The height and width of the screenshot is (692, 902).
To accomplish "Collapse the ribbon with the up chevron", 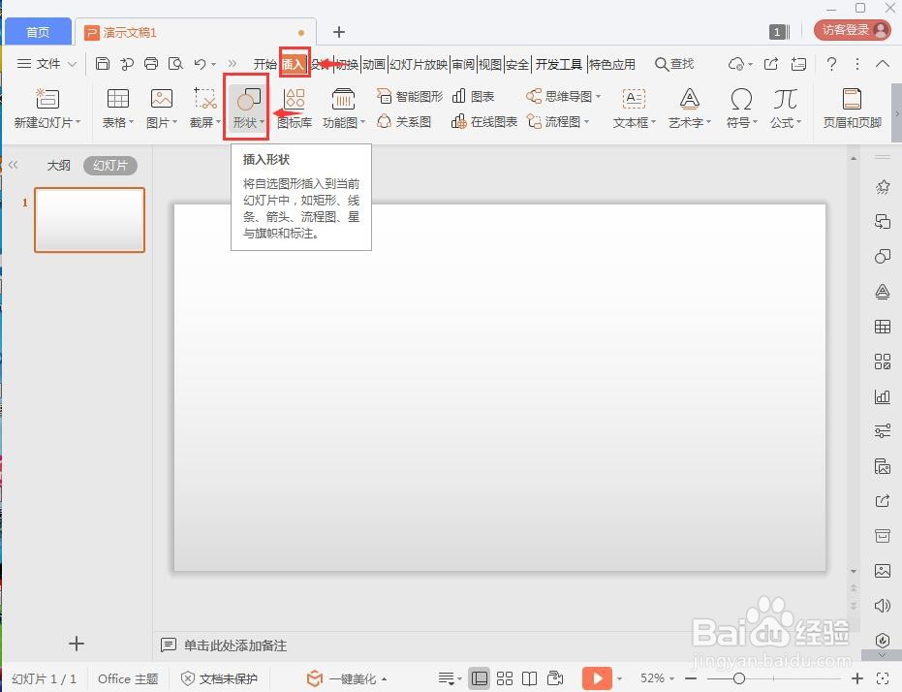I will (x=883, y=63).
